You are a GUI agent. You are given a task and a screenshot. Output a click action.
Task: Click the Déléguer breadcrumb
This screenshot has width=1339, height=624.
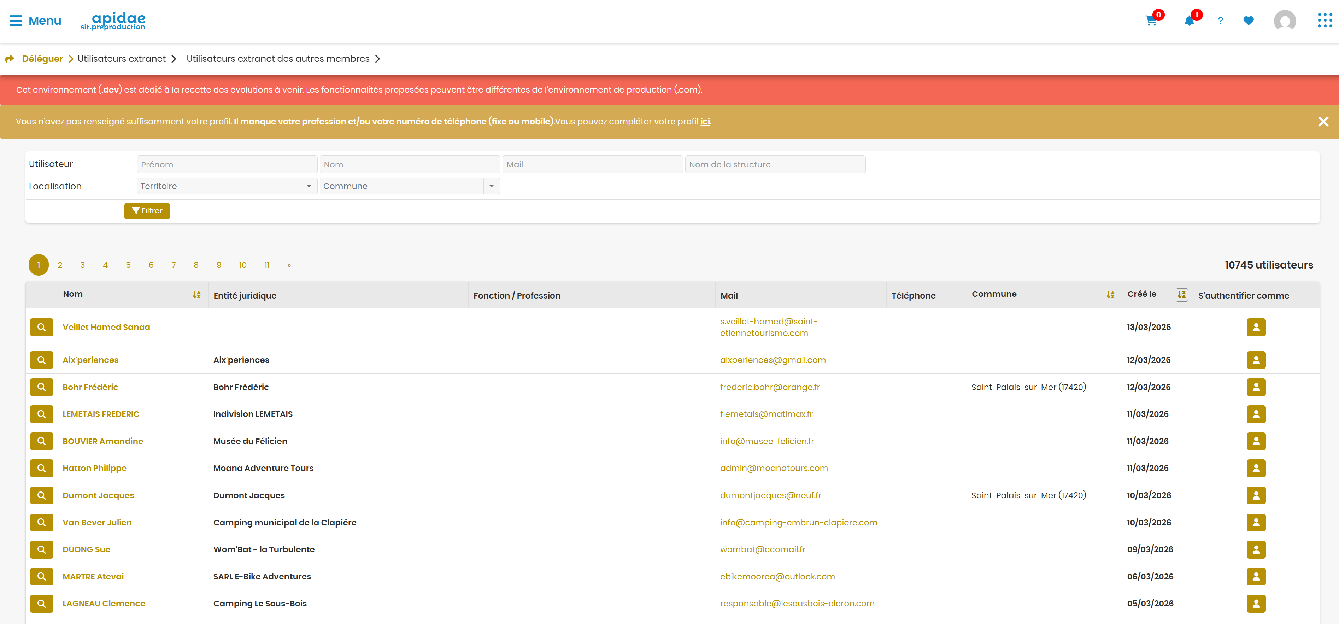43,59
